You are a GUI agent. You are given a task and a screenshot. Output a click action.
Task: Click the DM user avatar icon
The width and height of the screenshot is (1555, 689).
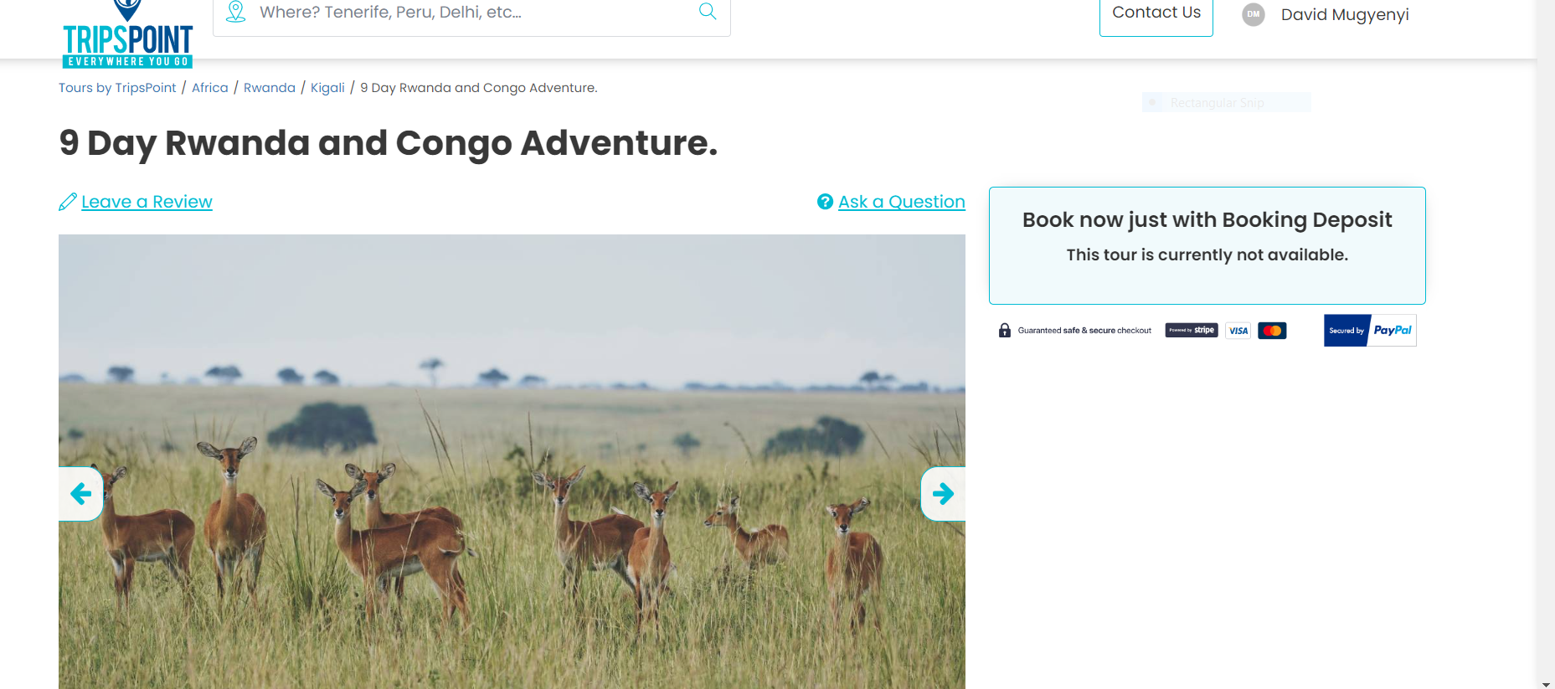(x=1253, y=14)
